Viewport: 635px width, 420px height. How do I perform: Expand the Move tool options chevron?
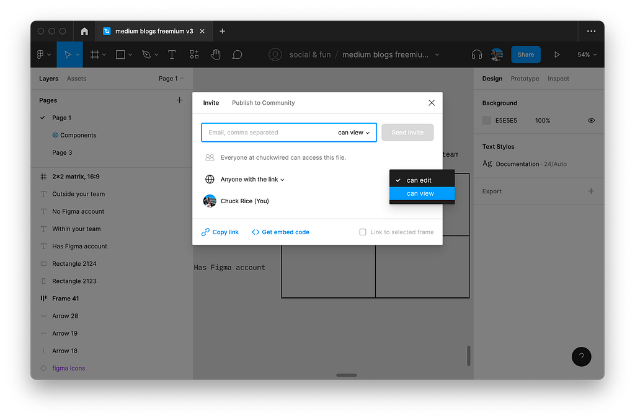point(78,55)
